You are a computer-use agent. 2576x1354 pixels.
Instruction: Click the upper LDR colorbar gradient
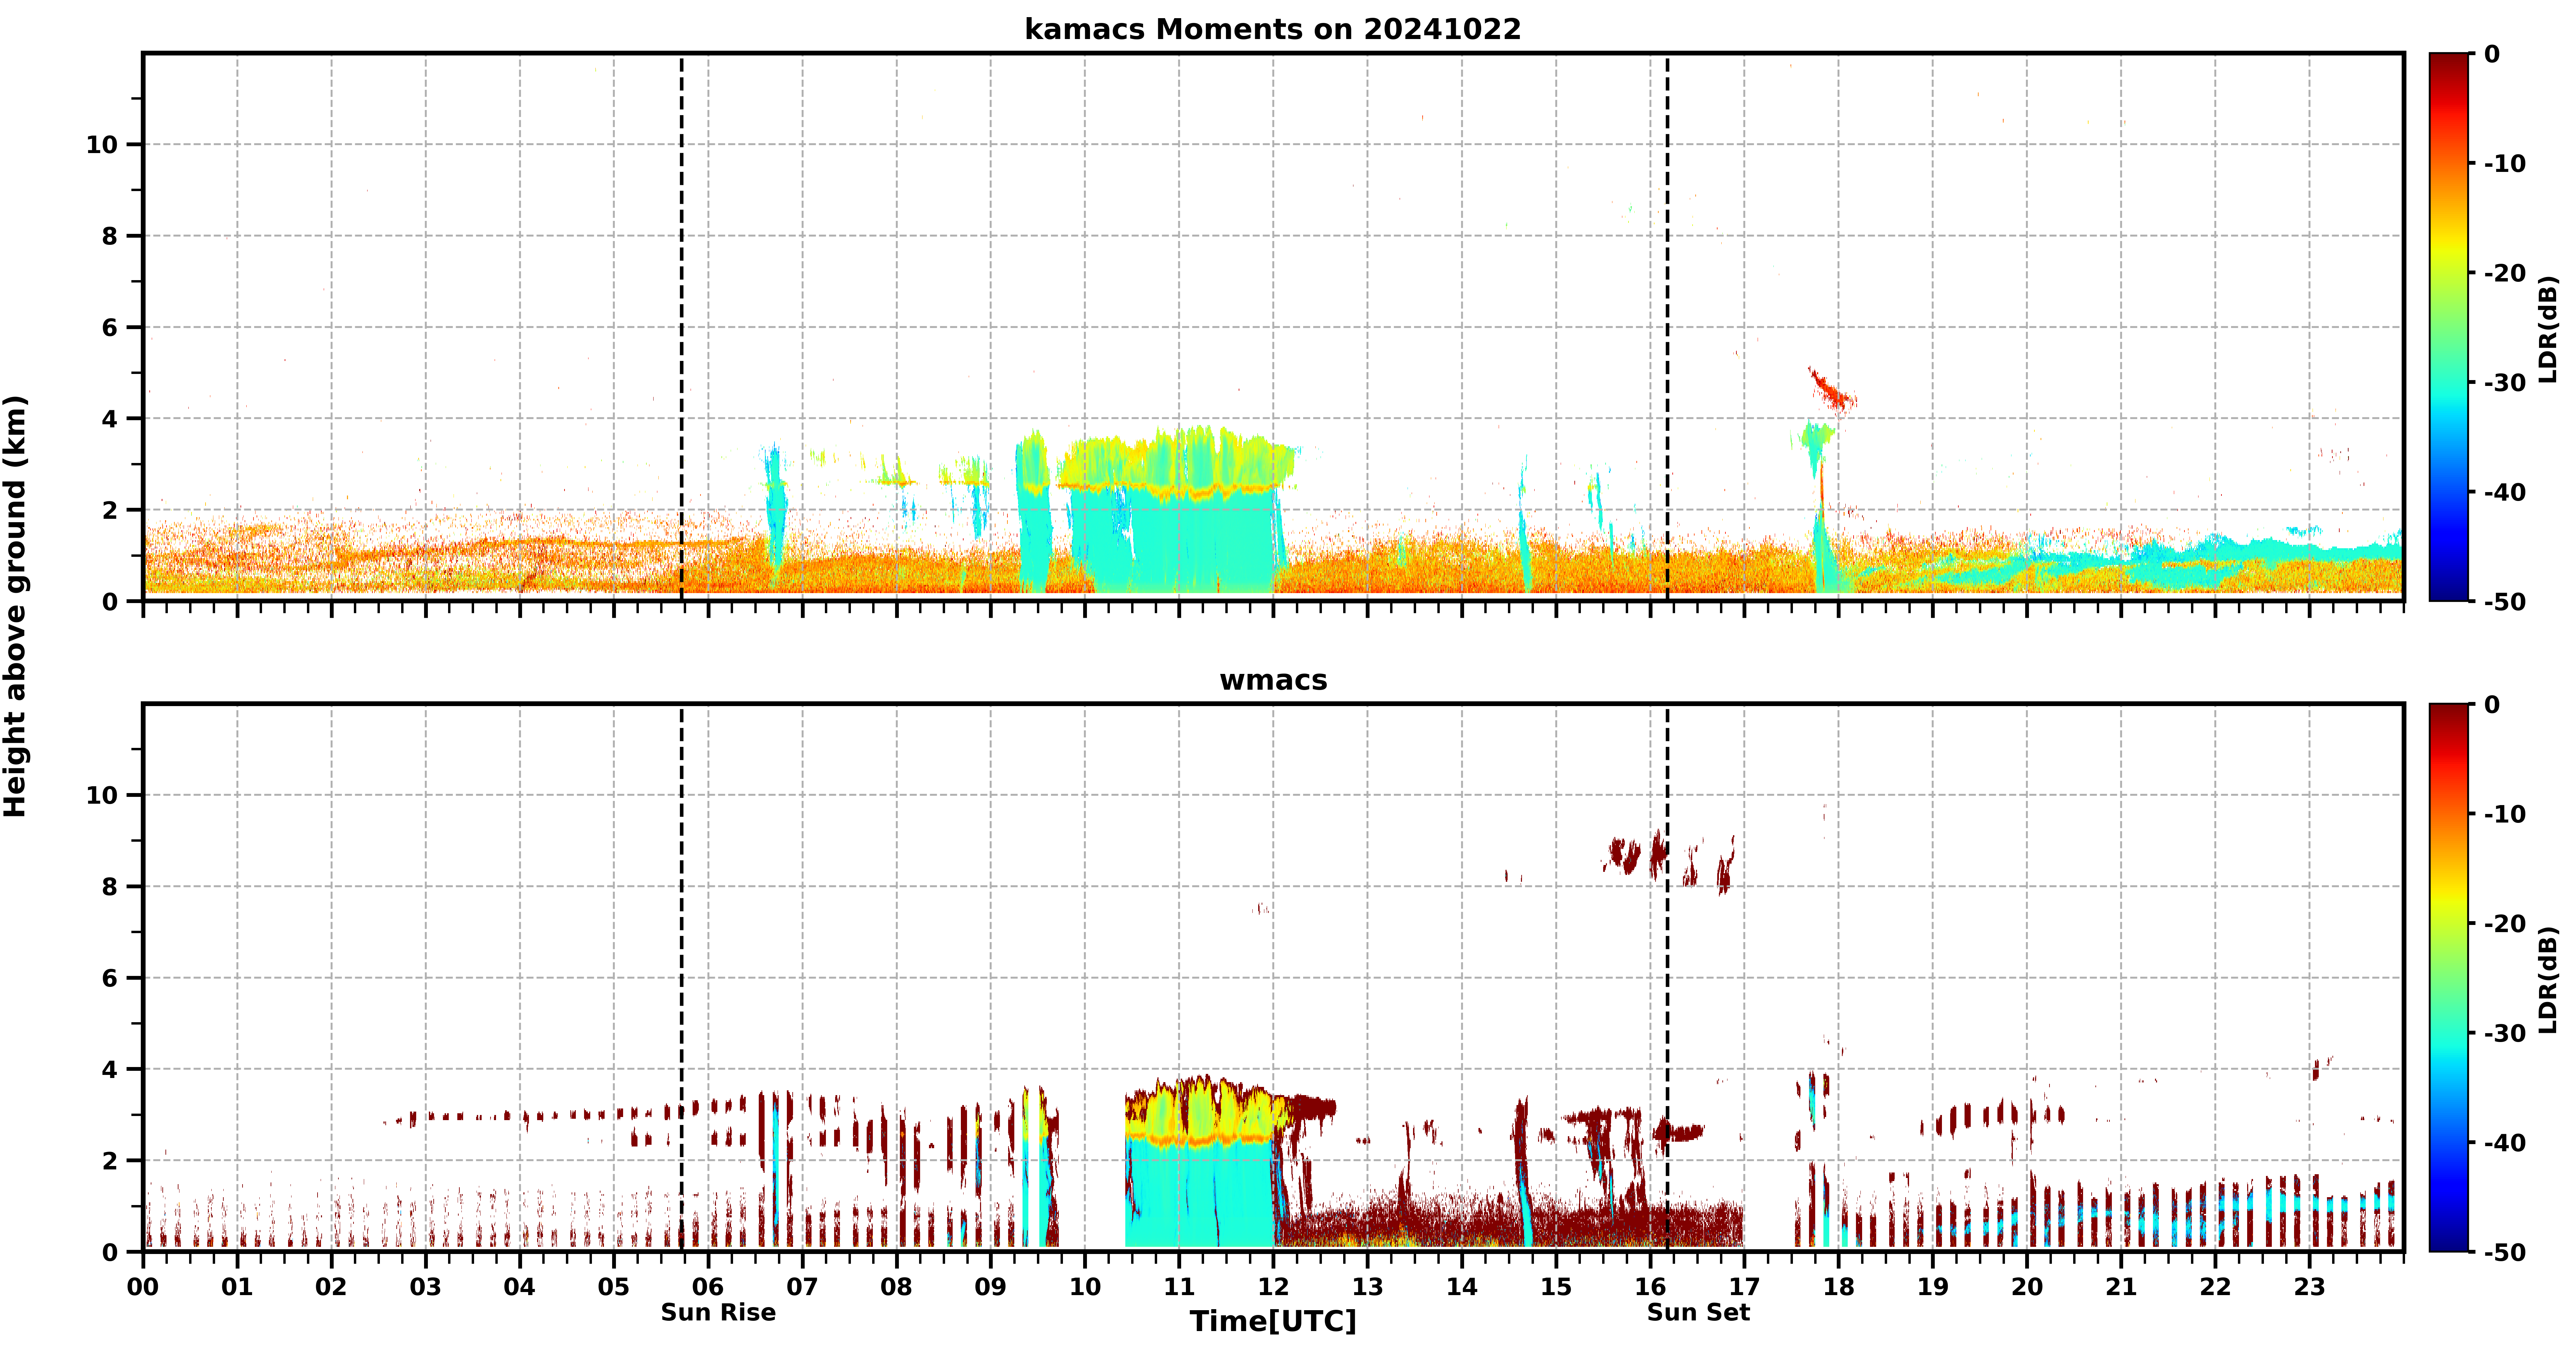click(x=2449, y=327)
